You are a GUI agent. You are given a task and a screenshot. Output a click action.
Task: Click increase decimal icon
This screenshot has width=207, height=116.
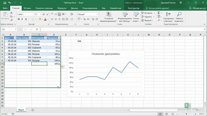click(x=93, y=19)
